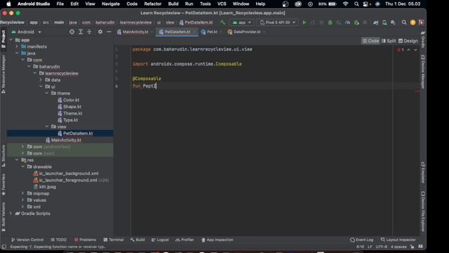Collapse the java folder
449x253 pixels.
coord(17,53)
